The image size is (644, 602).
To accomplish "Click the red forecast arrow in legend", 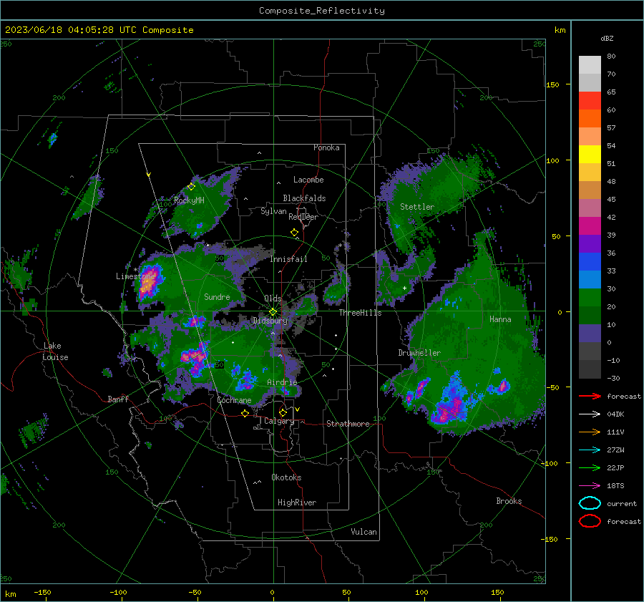I will (x=590, y=396).
